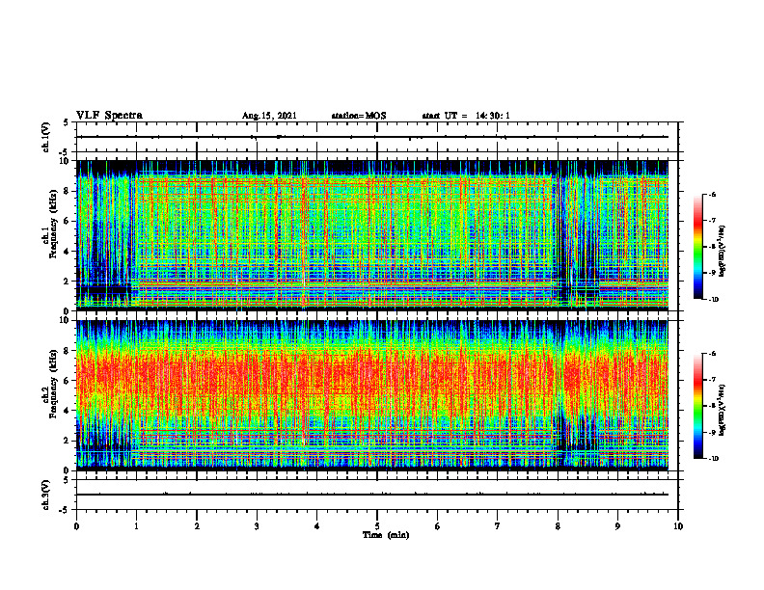The width and height of the screenshot is (764, 590).
Task: Click time axis tick label "2"
Action: tap(197, 526)
